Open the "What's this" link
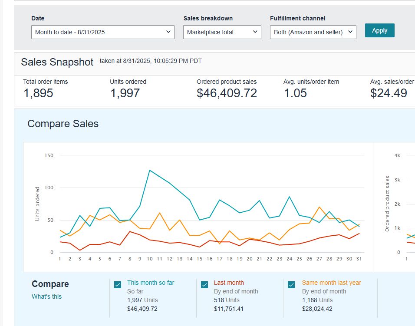415x326 pixels. point(46,296)
